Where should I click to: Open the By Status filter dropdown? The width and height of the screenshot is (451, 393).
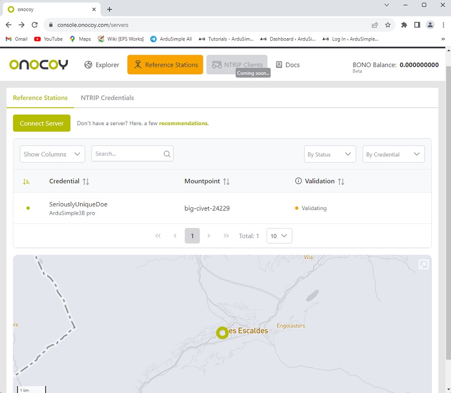329,154
